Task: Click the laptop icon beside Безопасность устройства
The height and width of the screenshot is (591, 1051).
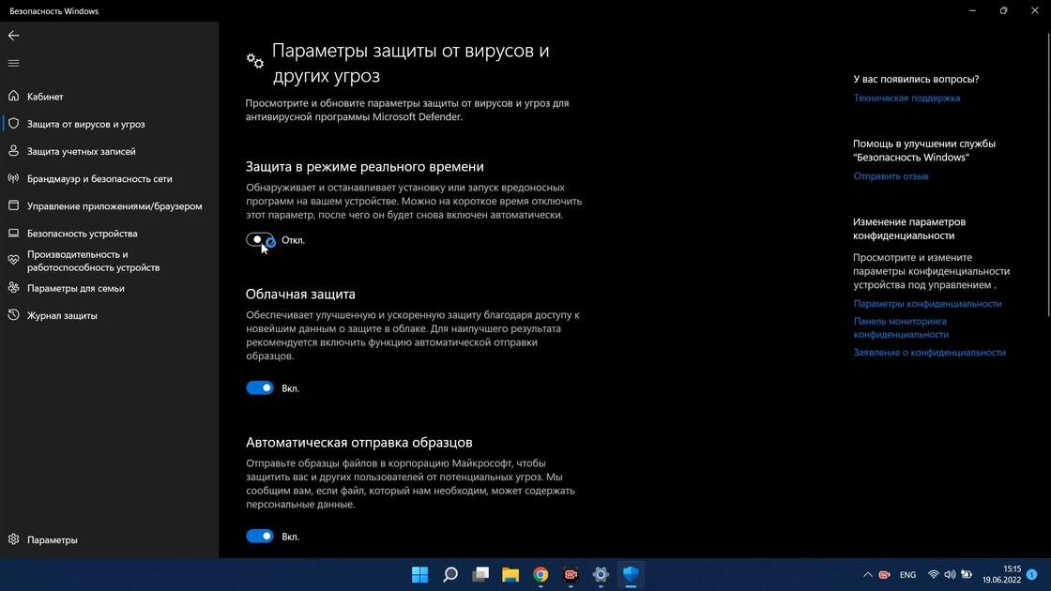Action: [13, 234]
